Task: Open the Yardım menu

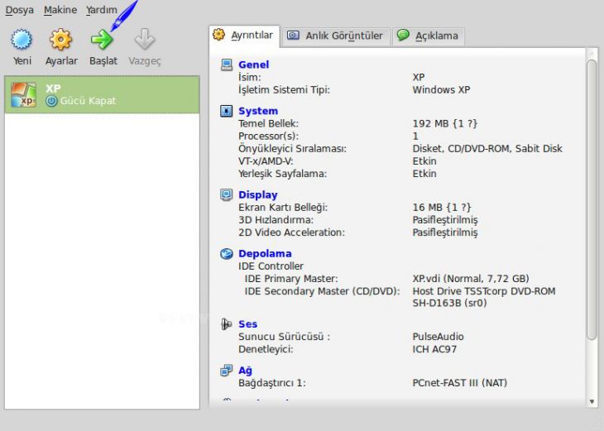Action: [101, 10]
